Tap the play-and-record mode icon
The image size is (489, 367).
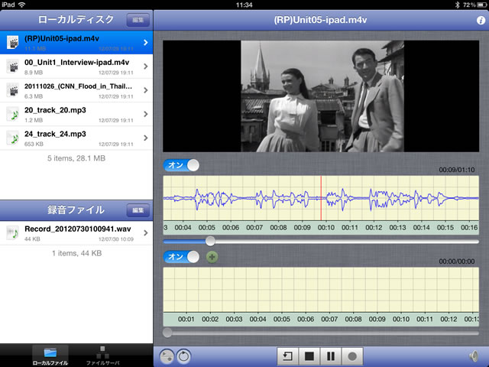(x=167, y=356)
